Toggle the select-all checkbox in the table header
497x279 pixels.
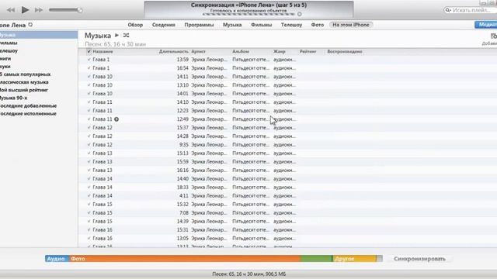tap(89, 51)
